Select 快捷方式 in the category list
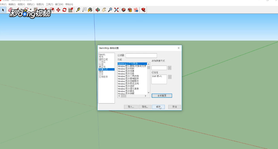The height and width of the screenshot is (149, 278). [106, 69]
